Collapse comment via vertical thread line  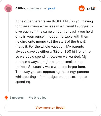[x=8, y=52]
